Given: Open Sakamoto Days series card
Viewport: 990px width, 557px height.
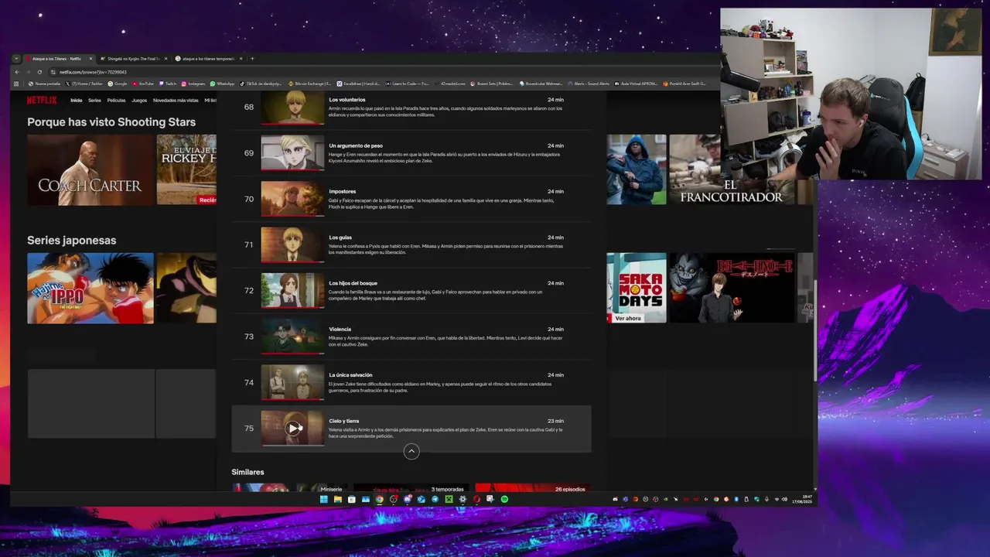Looking at the screenshot, I should (x=637, y=288).
